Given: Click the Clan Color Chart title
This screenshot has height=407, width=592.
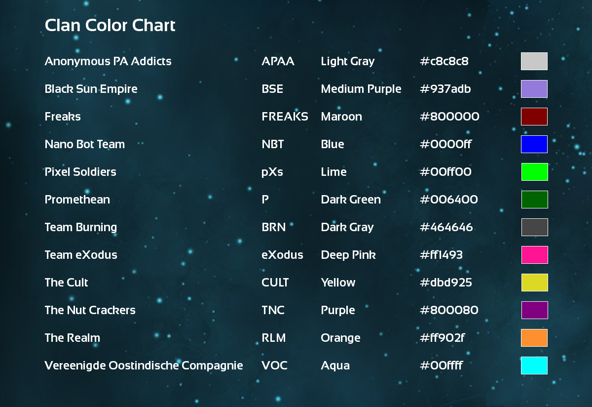Looking at the screenshot, I should pos(110,25).
